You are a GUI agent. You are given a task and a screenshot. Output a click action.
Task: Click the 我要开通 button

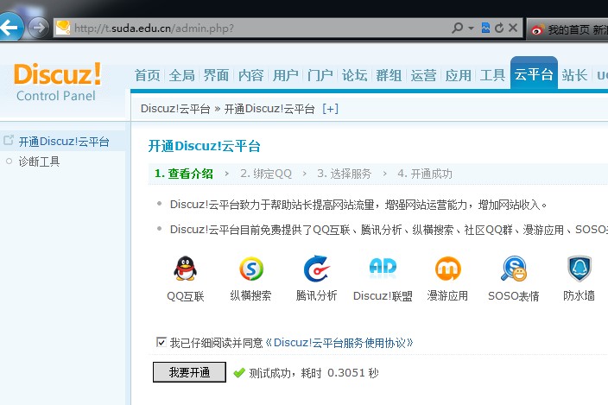[189, 372]
